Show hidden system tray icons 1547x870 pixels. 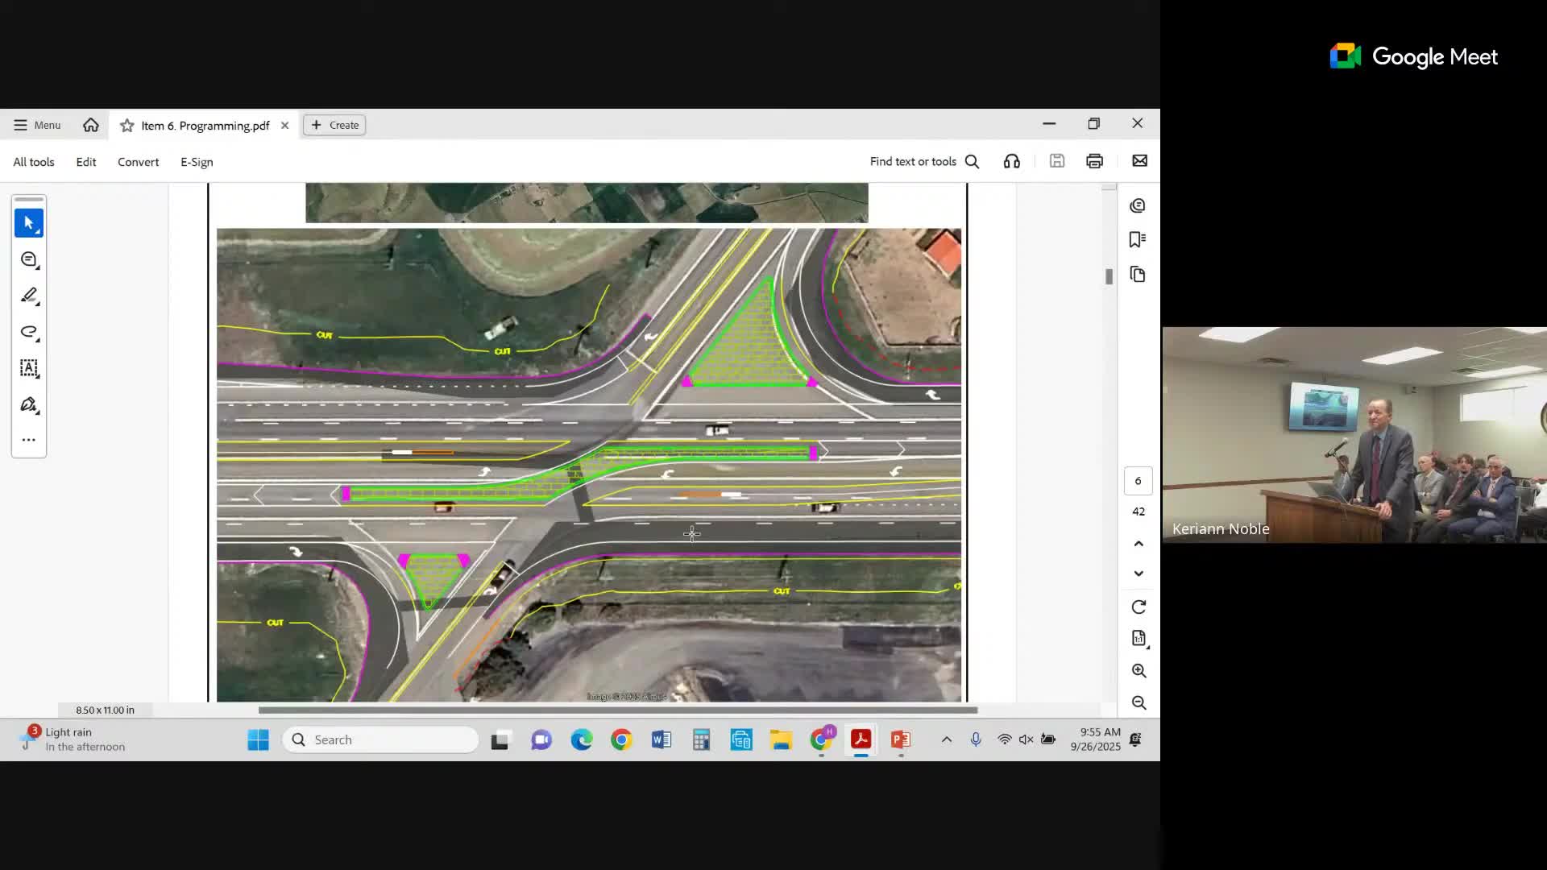pos(947,739)
